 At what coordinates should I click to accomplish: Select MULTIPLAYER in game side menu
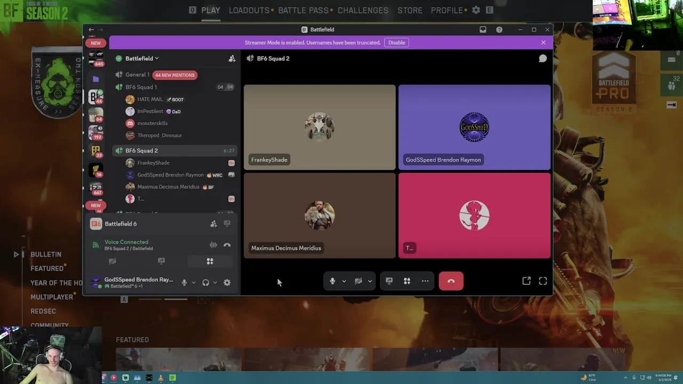click(x=52, y=297)
